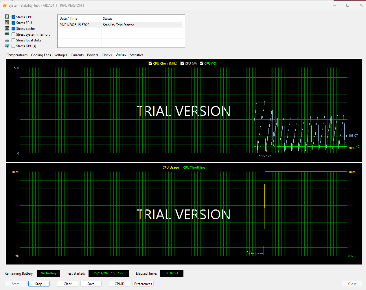This screenshot has height=290, width=366.
Task: Click the No battery status field
Action: [49, 273]
